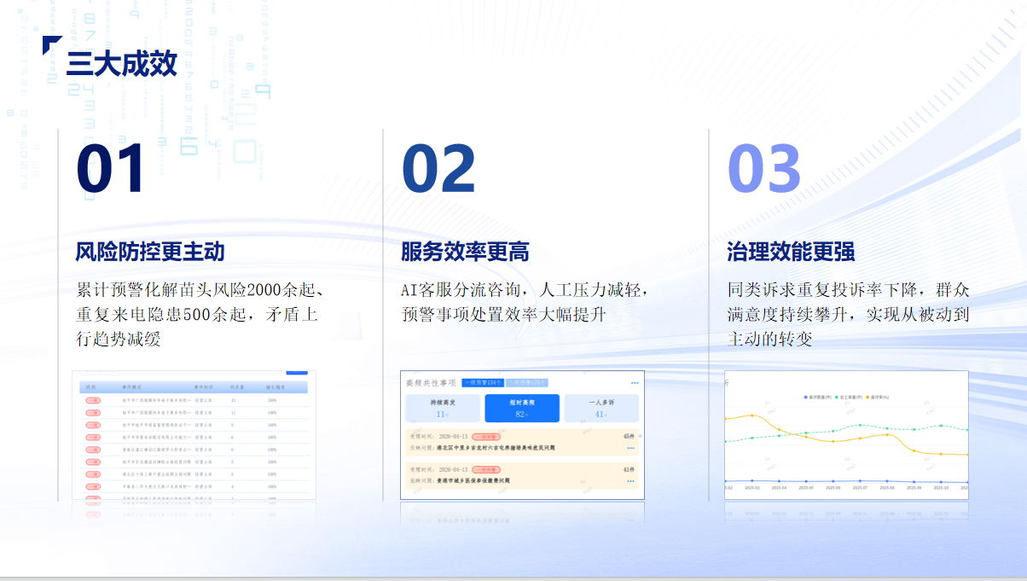Click the heading 治理效能更强

coord(791,252)
